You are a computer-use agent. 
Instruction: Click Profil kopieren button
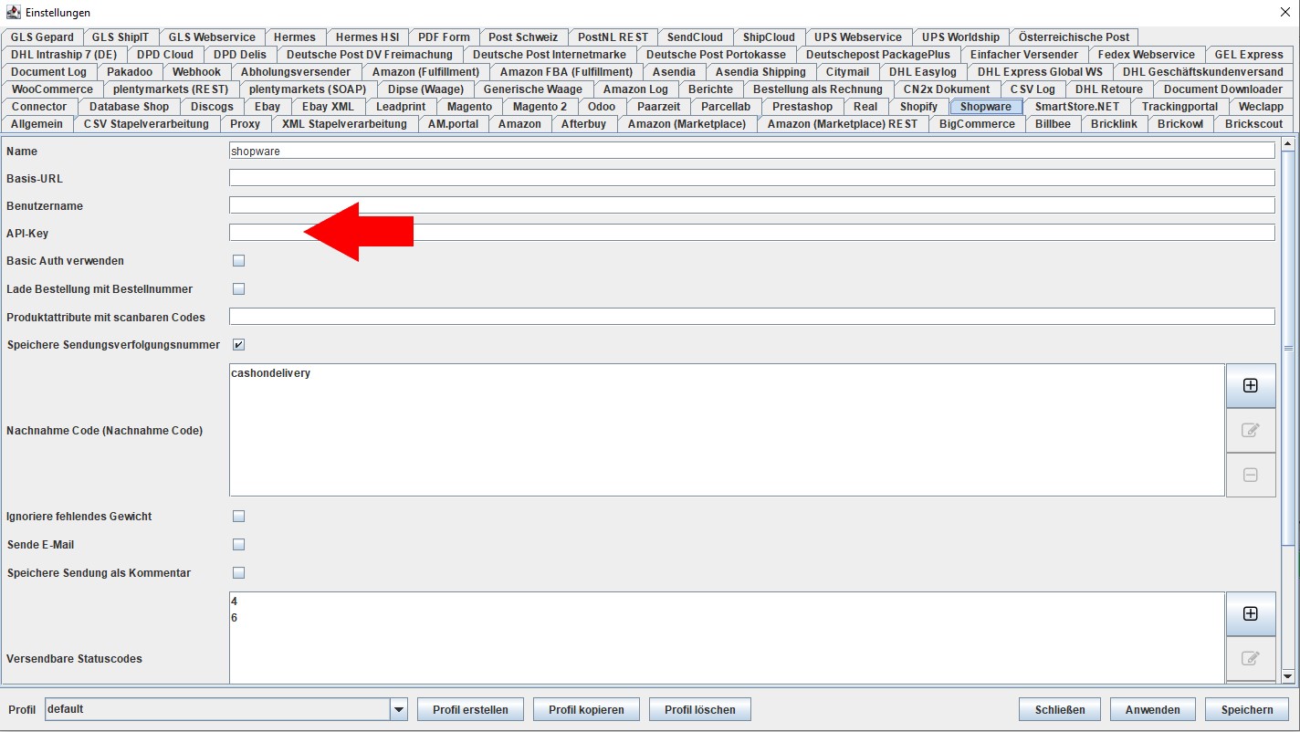pyautogui.click(x=586, y=709)
